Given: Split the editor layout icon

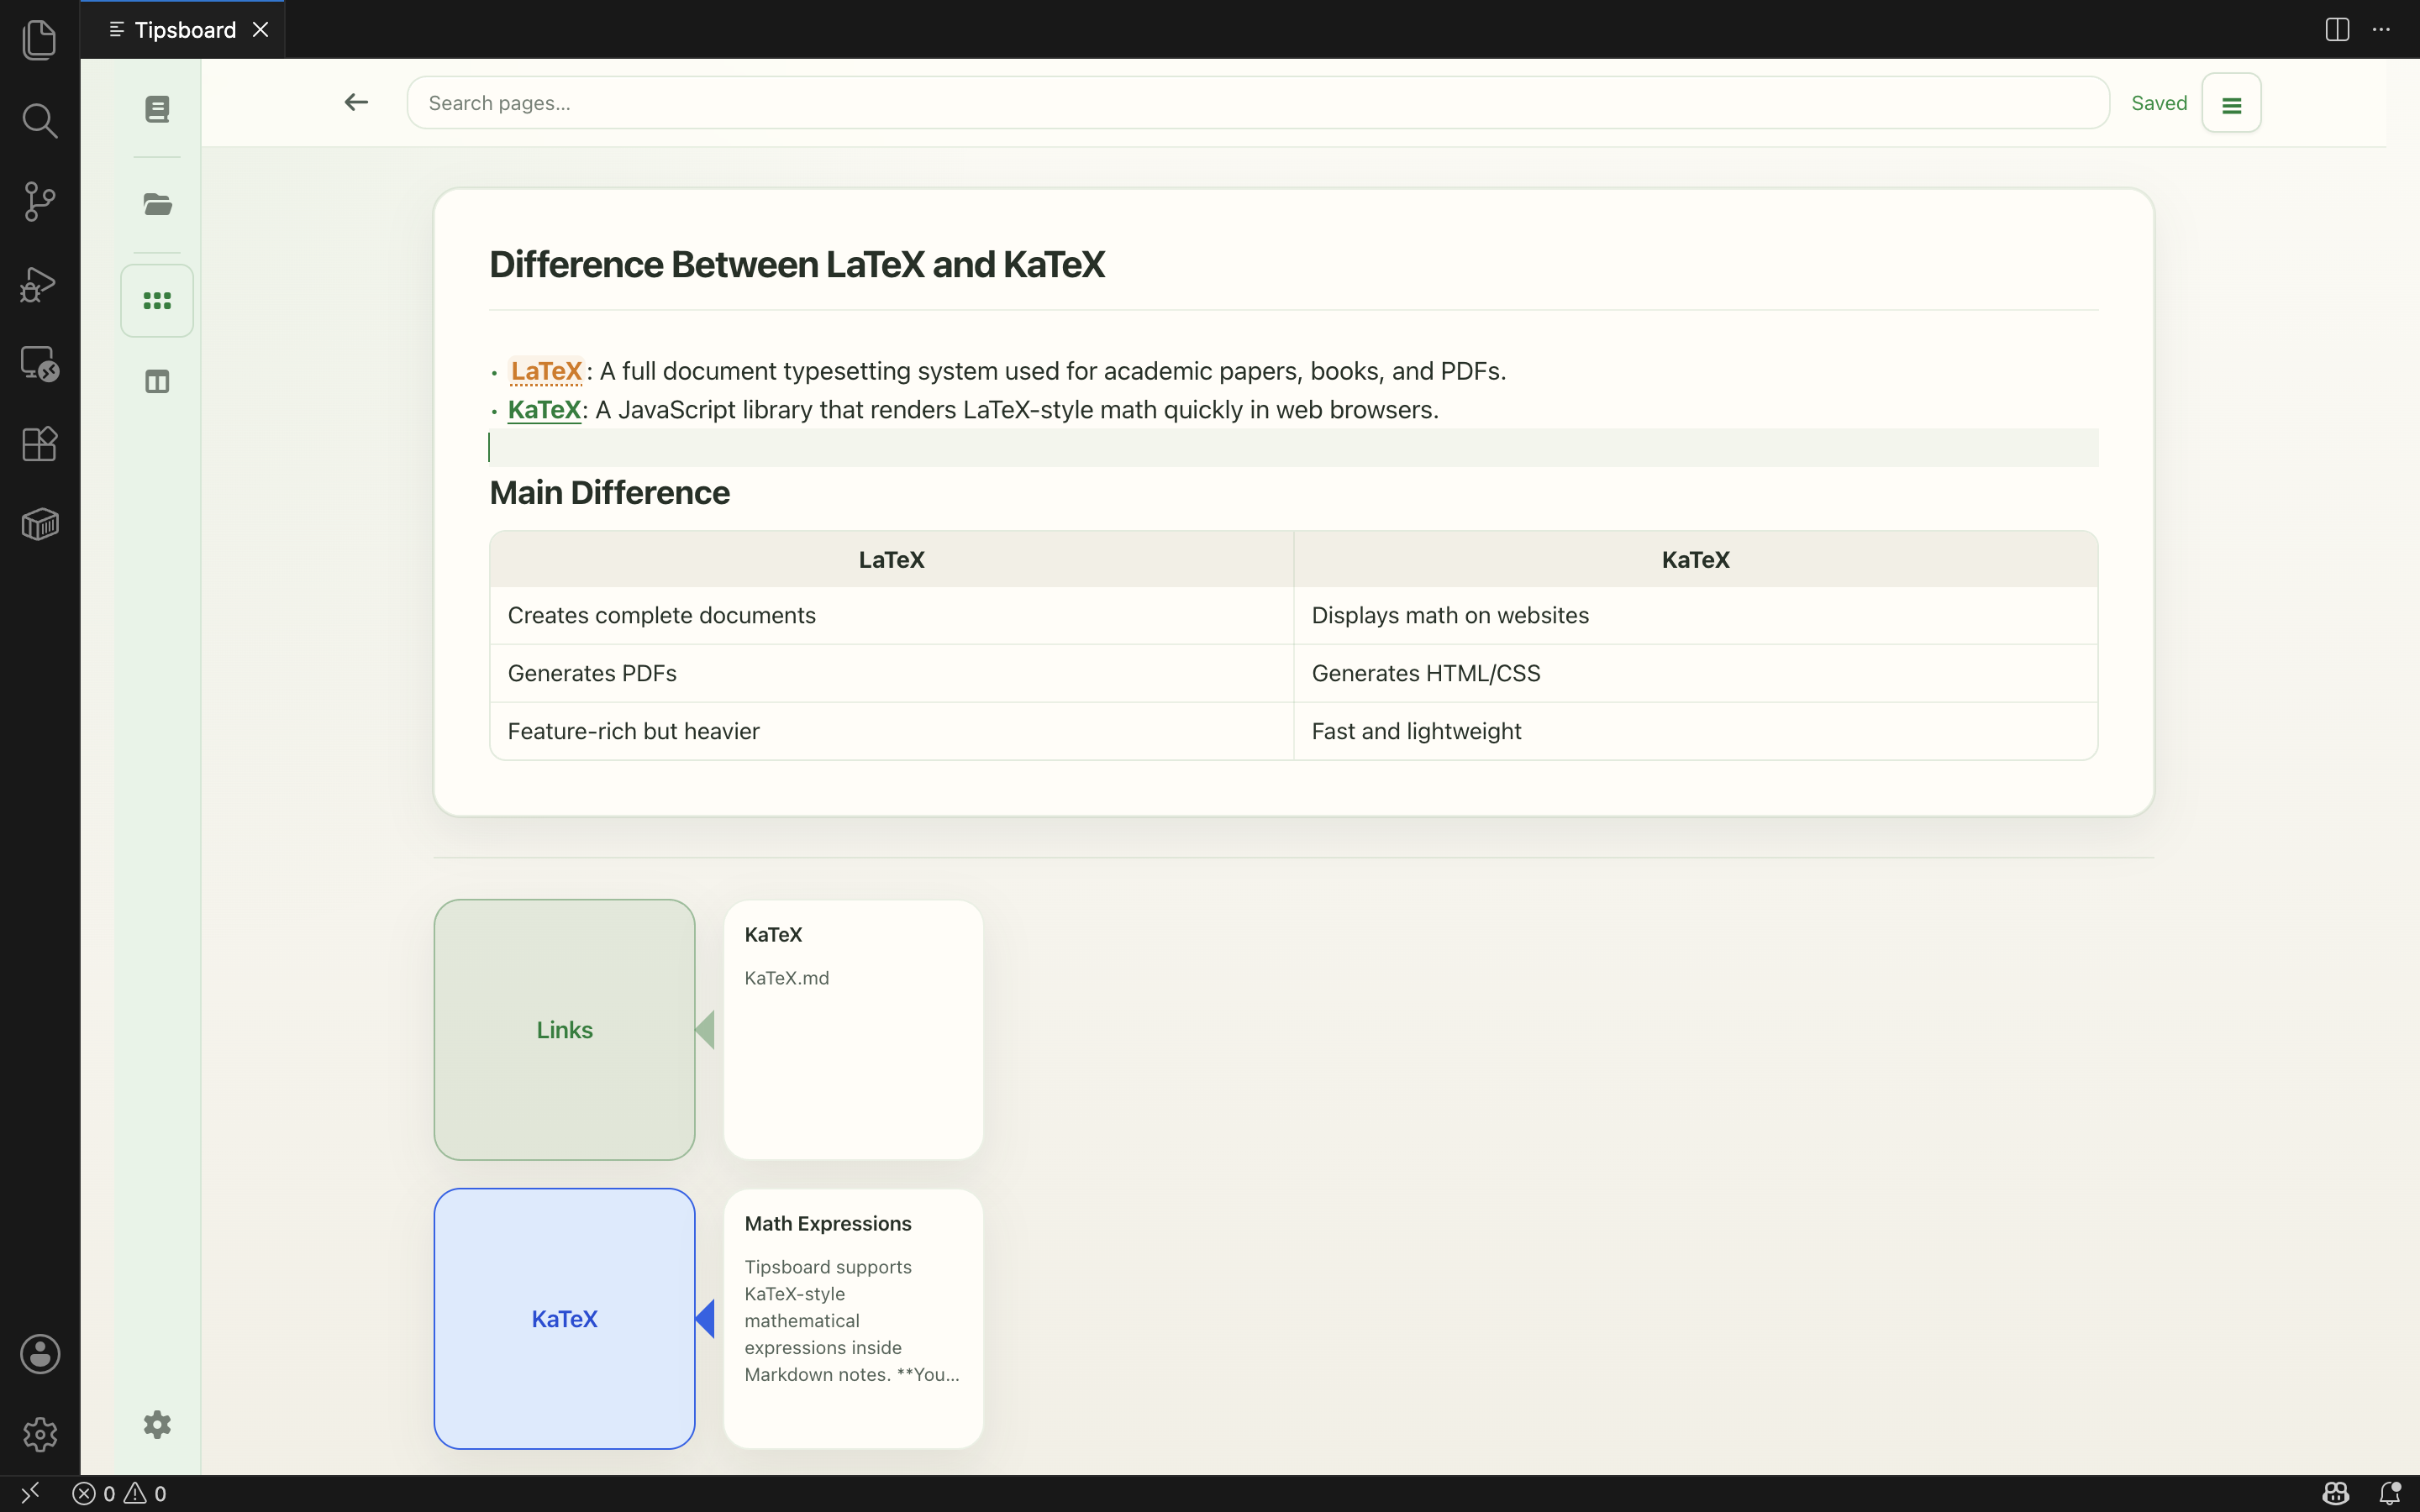Looking at the screenshot, I should coord(2337,29).
